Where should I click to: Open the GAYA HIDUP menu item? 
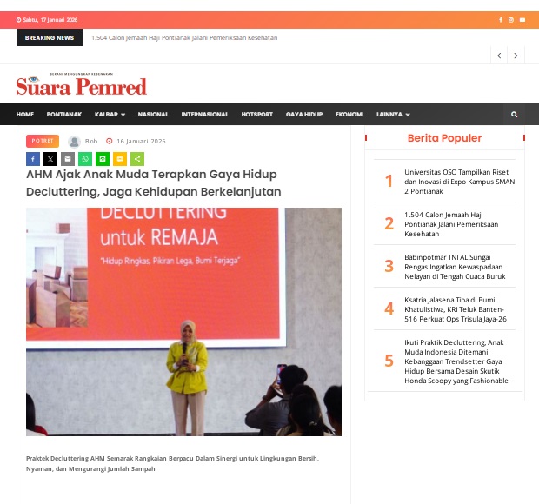(x=303, y=115)
